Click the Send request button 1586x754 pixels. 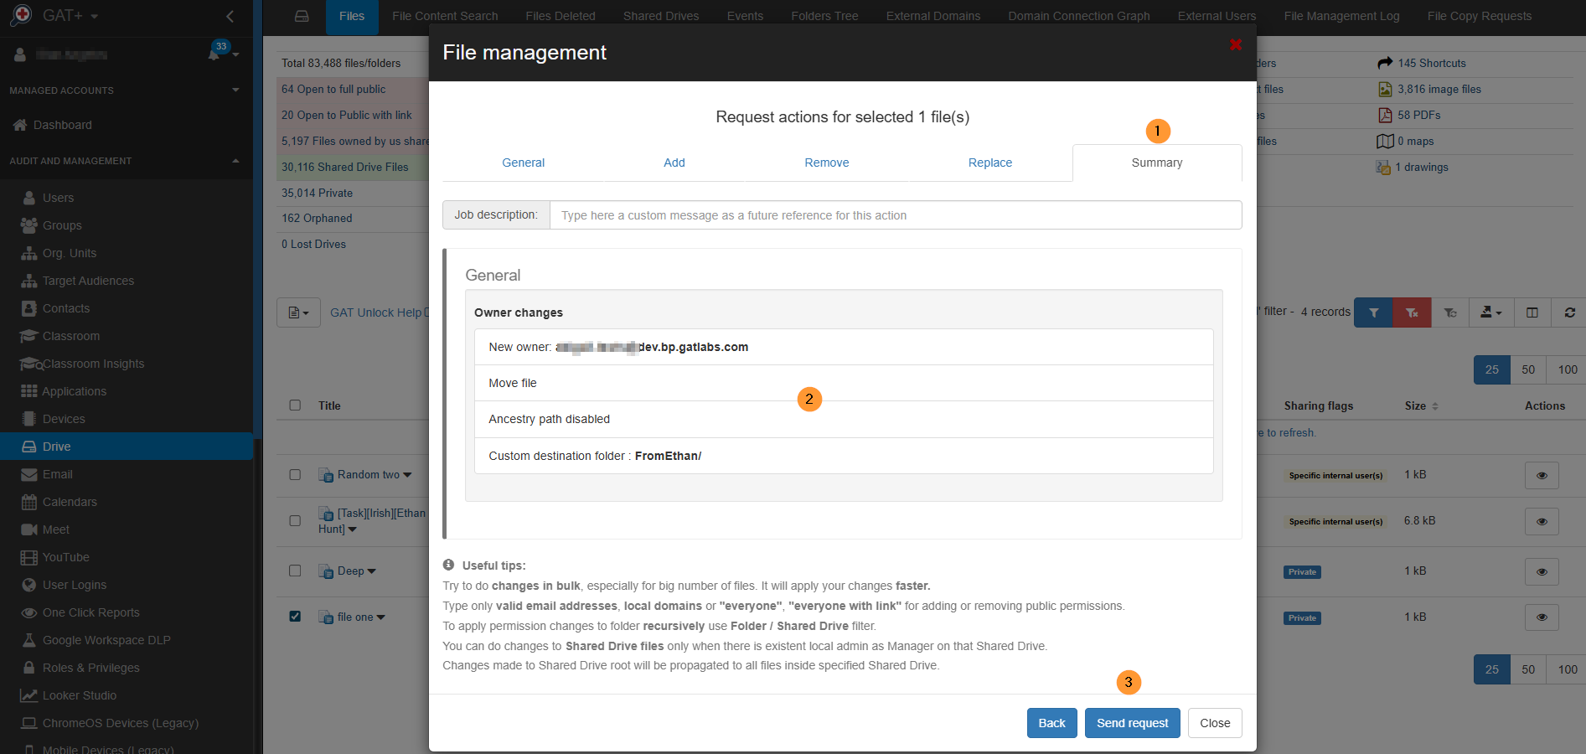pyautogui.click(x=1132, y=722)
